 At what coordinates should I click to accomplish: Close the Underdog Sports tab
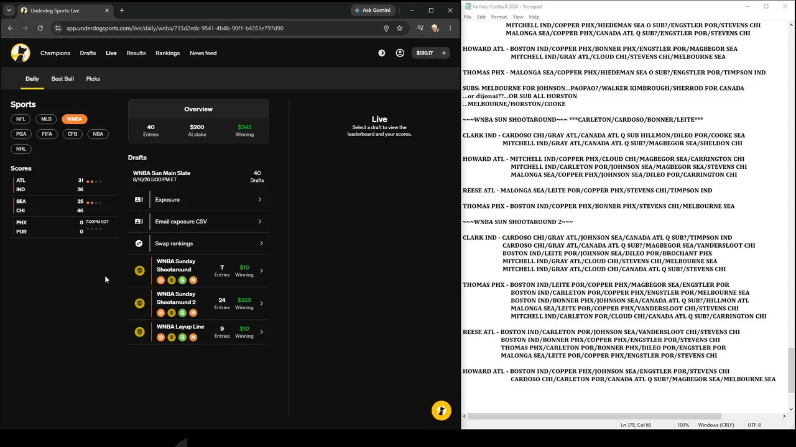[x=107, y=11]
